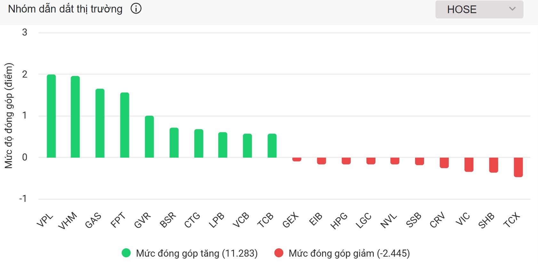
Task: Select the green GVR bar
Action: coord(149,136)
